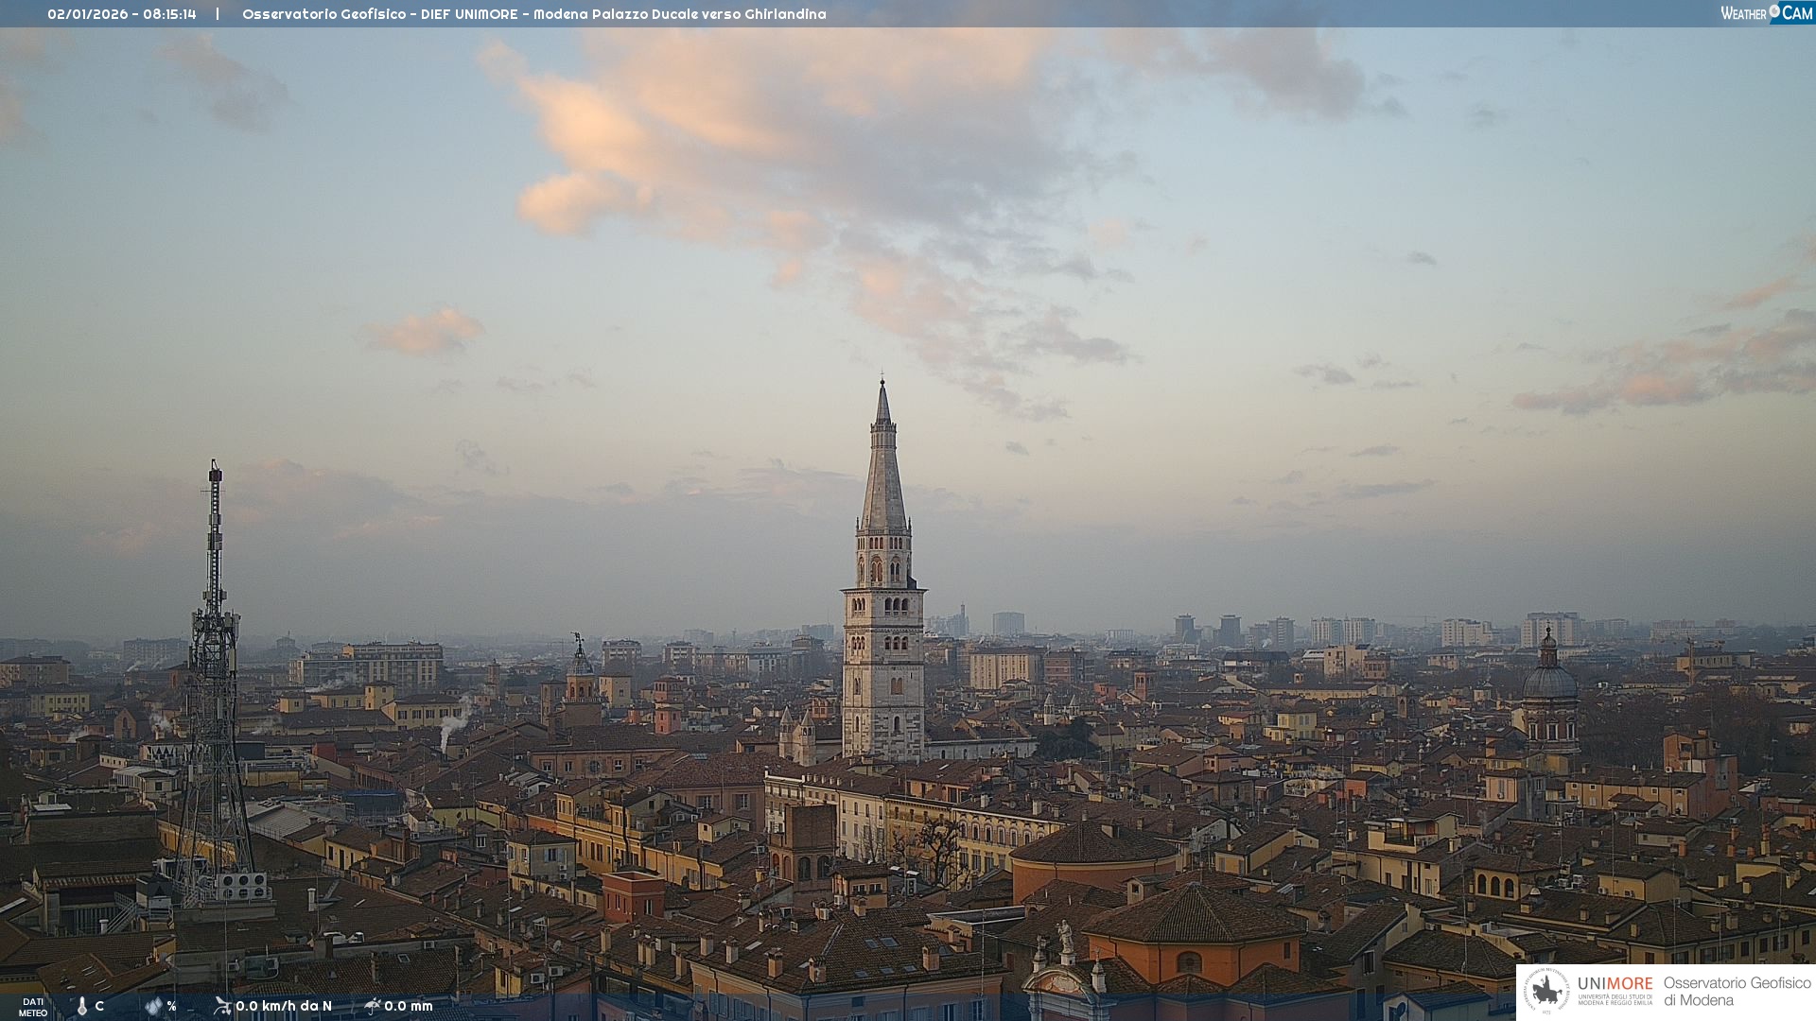This screenshot has height=1021, width=1816.
Task: Click the % humidity unit label
Action: coord(171,1006)
